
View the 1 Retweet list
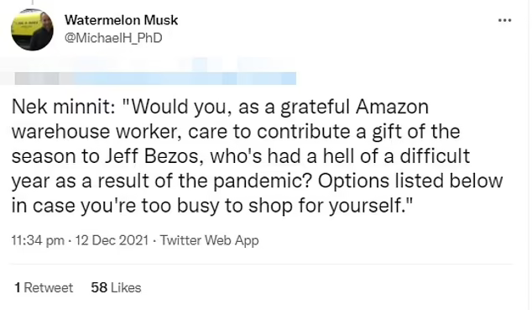(x=44, y=288)
